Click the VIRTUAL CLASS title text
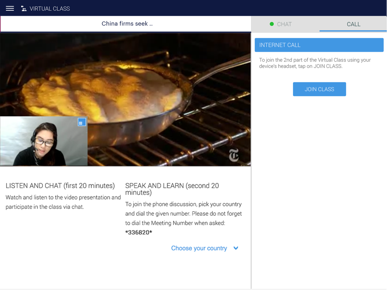The width and height of the screenshot is (387, 290). 50,9
